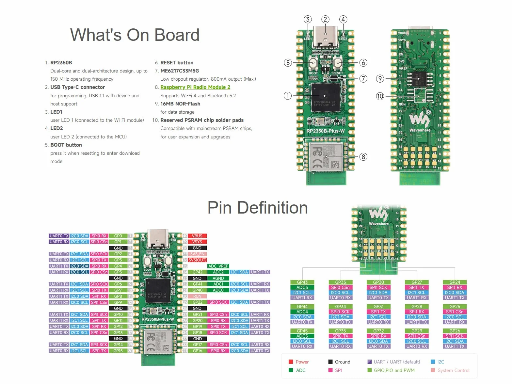Click the "GP43" pad label
This screenshot has width=512, height=384.
click(x=302, y=282)
